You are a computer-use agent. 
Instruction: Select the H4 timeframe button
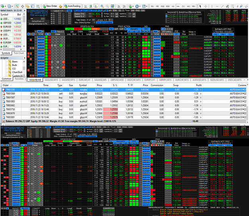[x=178, y=6]
